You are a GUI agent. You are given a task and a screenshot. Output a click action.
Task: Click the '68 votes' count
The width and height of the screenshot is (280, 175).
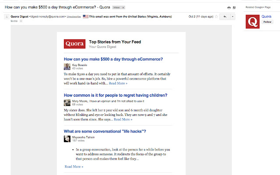[77, 105]
